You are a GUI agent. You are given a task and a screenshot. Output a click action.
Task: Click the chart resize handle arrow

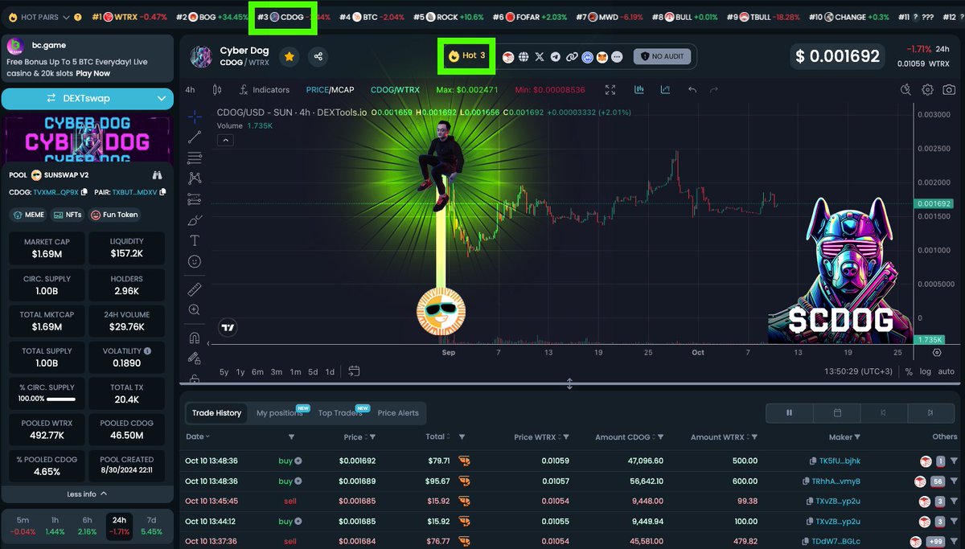click(x=569, y=384)
